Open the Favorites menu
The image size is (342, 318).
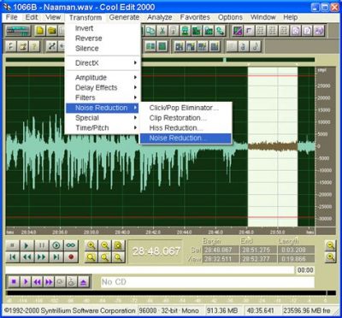tap(195, 17)
